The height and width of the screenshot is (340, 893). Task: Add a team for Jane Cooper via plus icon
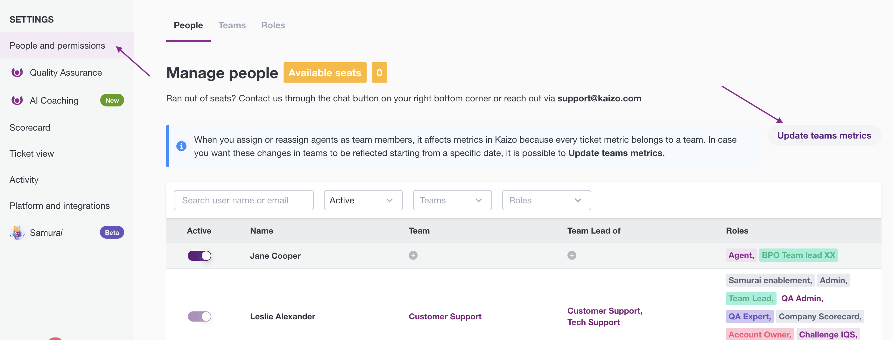click(x=413, y=255)
